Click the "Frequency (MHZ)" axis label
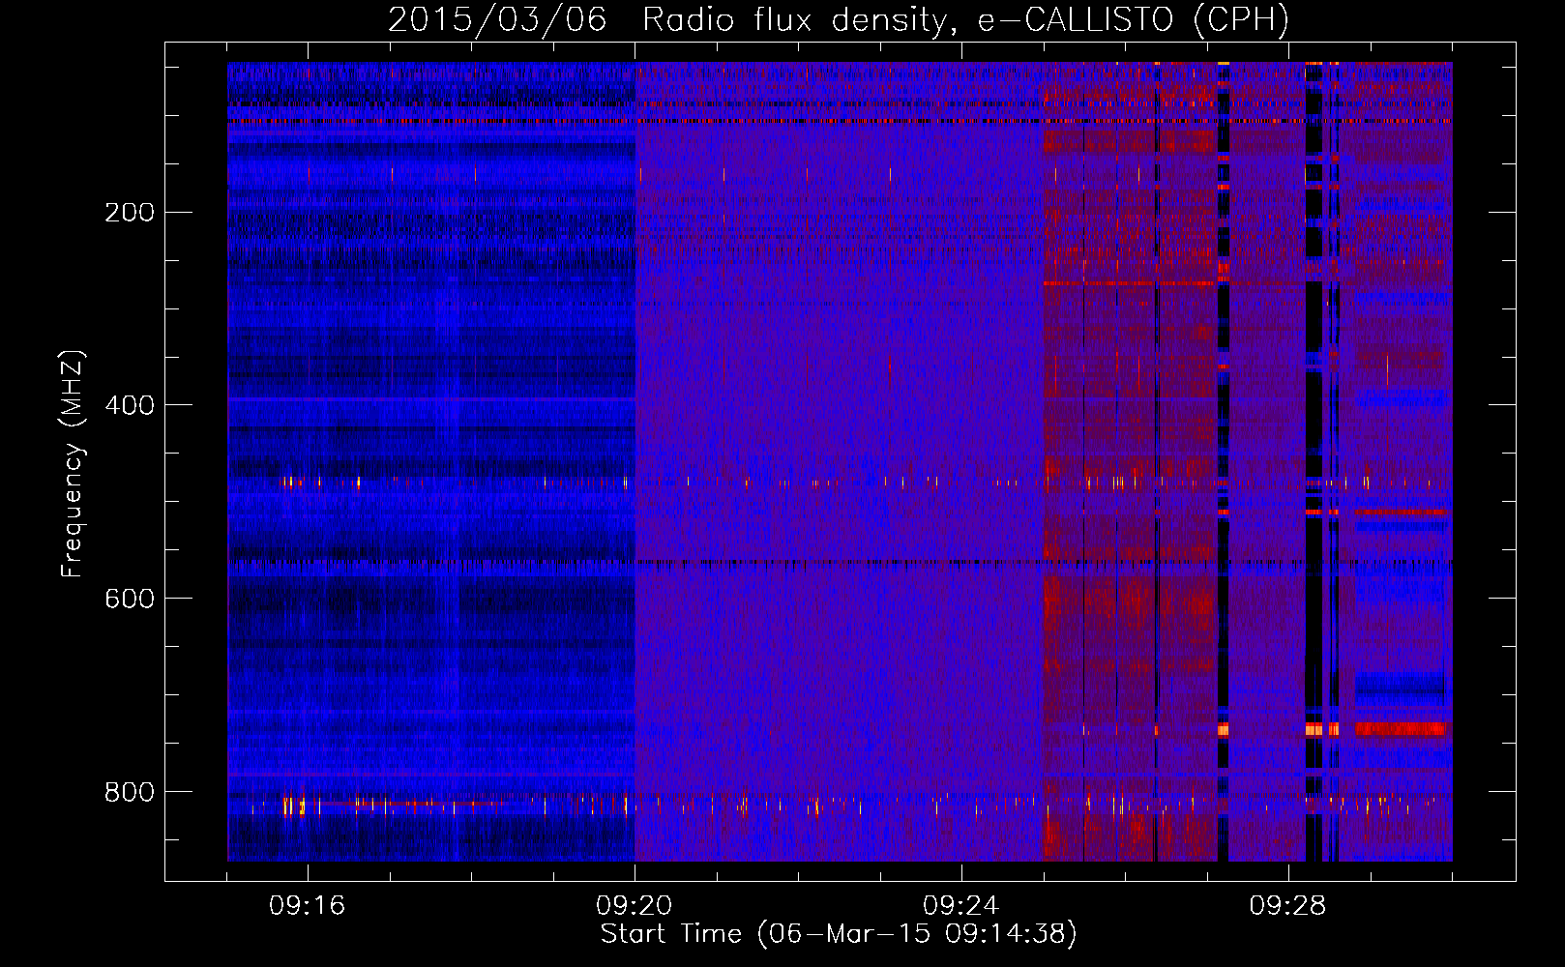The height and width of the screenshot is (967, 1565). [x=73, y=463]
